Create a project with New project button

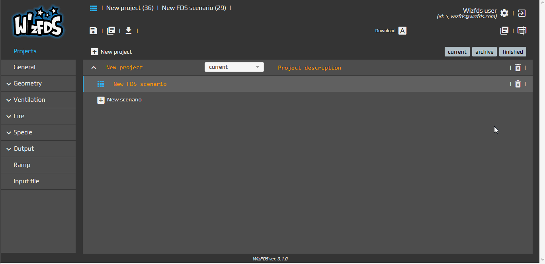point(111,52)
